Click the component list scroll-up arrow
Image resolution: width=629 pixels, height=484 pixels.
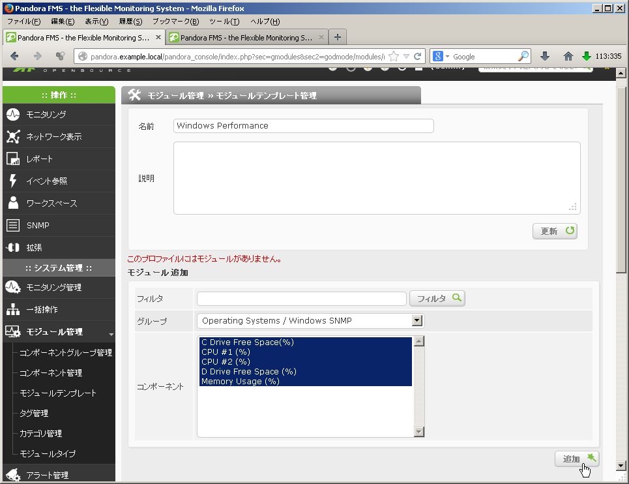point(419,341)
